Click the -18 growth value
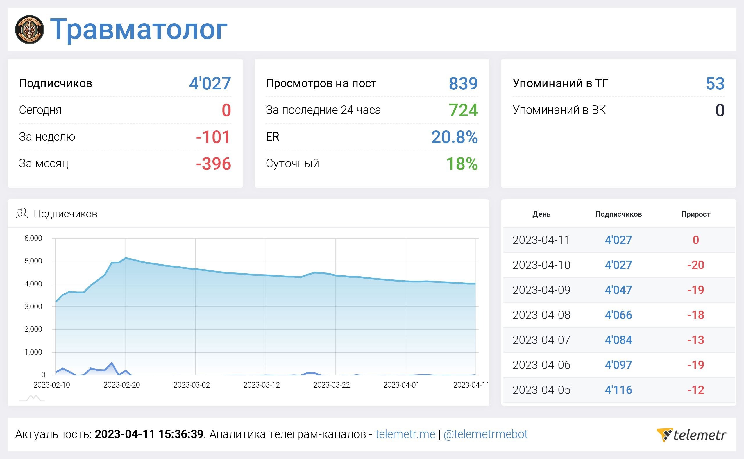This screenshot has height=459, width=744. 696,315
